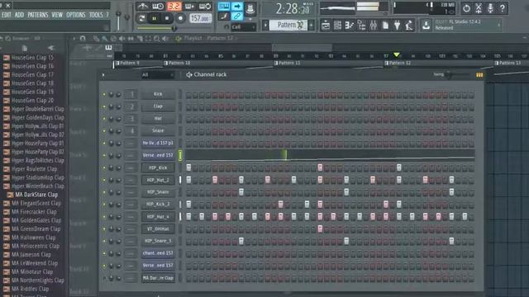This screenshot has width=529, height=297.
Task: Select Hyper Roulette Clap in browser
Action: (34, 169)
